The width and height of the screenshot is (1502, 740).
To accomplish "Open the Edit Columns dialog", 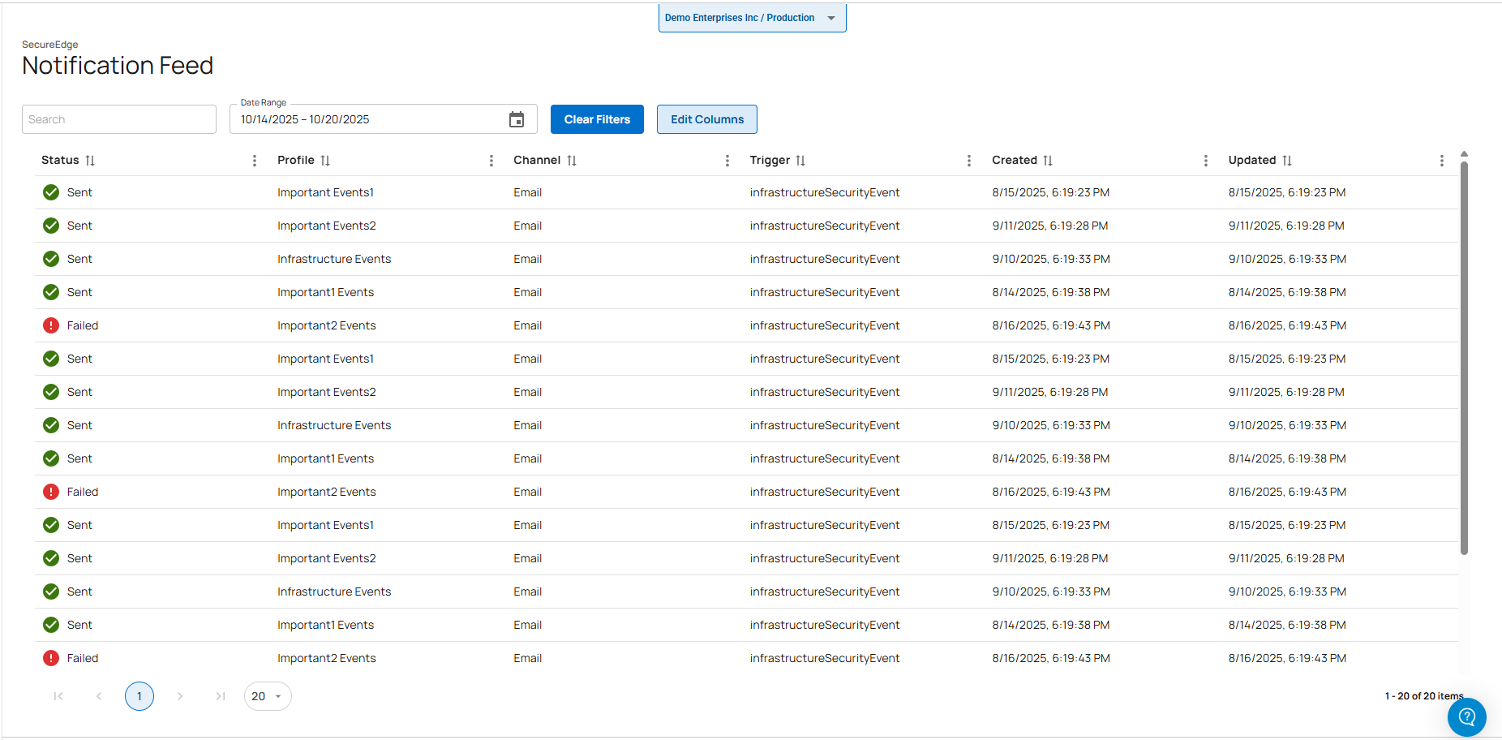I will (x=706, y=119).
